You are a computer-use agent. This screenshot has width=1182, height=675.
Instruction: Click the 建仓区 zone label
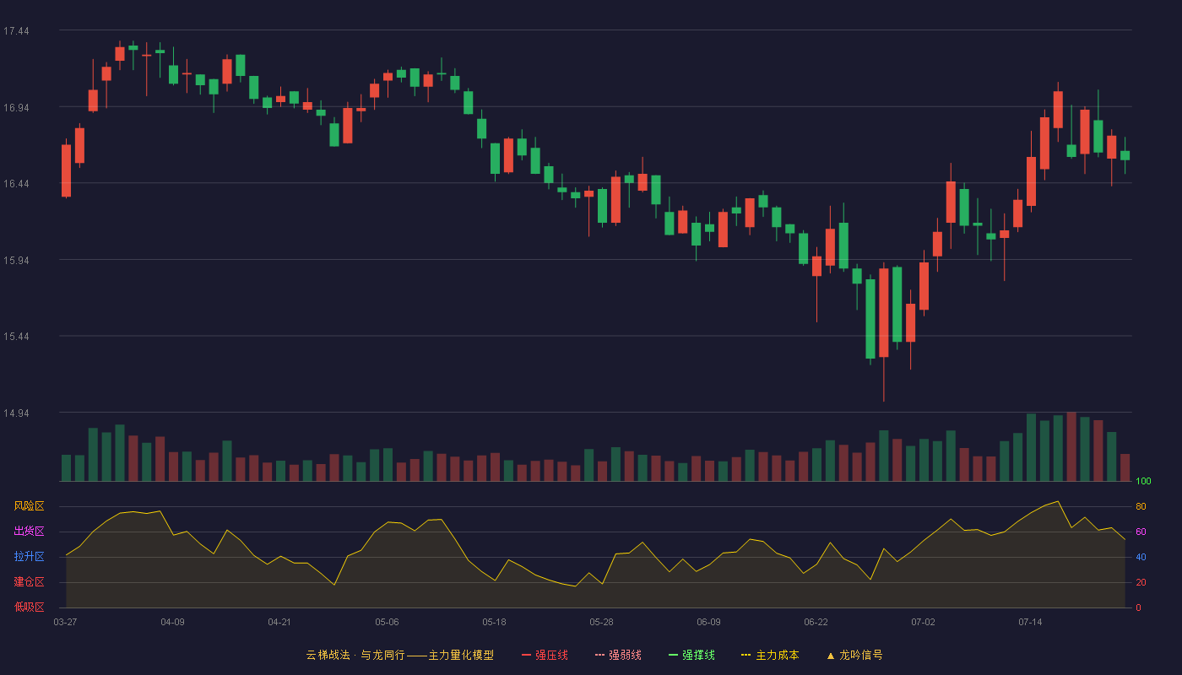pos(29,582)
